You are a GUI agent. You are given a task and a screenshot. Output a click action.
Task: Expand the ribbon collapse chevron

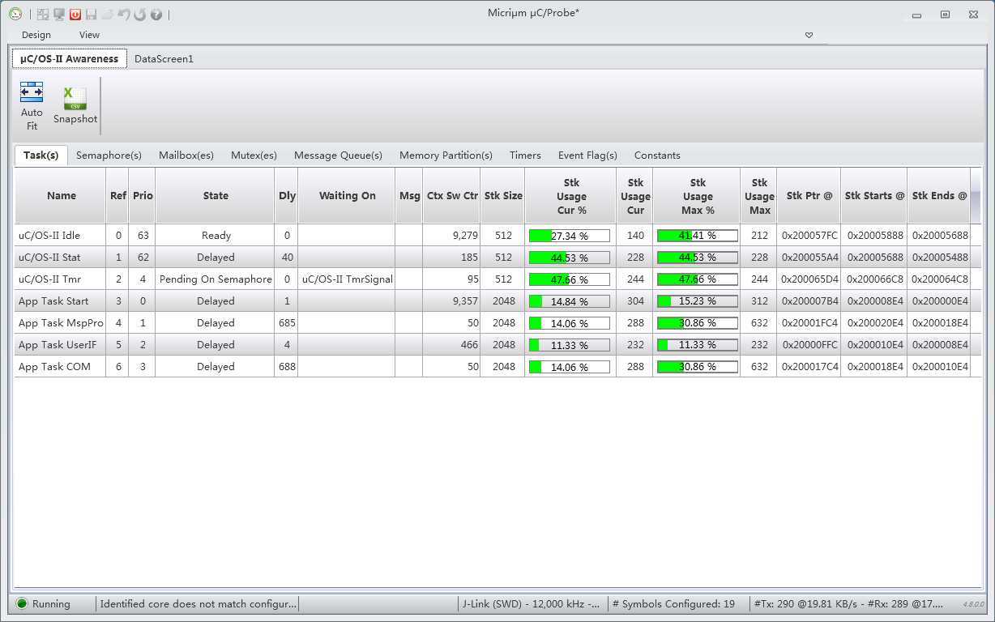(x=809, y=35)
